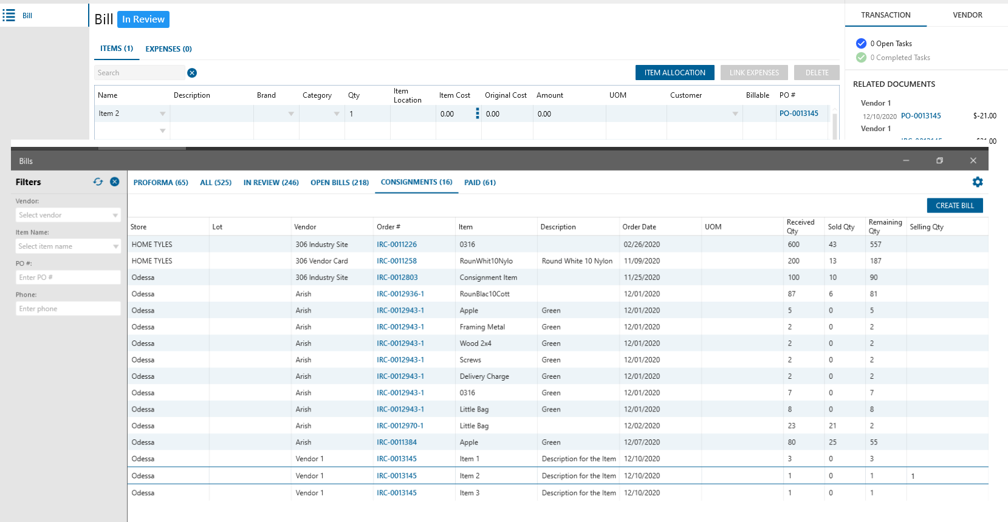Toggle the 0 Completed Tasks checkmark
The height and width of the screenshot is (522, 1008).
(x=861, y=58)
